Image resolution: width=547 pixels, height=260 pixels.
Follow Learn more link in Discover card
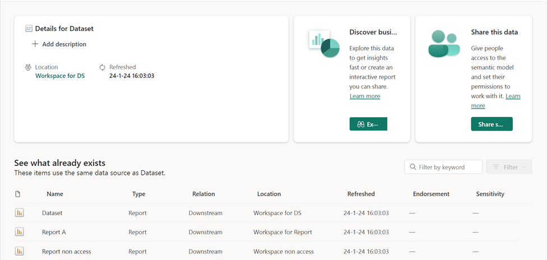coord(365,96)
